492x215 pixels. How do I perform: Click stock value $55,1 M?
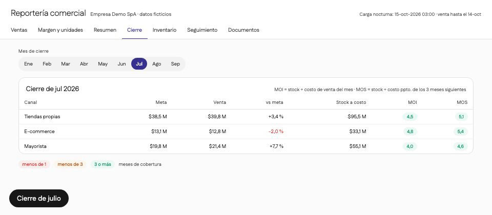[357, 146]
